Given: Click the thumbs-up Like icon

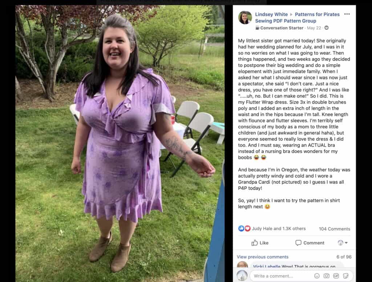Looking at the screenshot, I should pos(255,243).
